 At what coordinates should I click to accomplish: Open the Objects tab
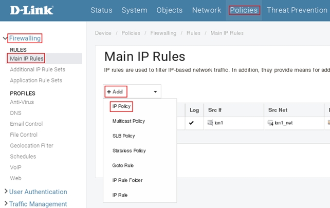(170, 10)
